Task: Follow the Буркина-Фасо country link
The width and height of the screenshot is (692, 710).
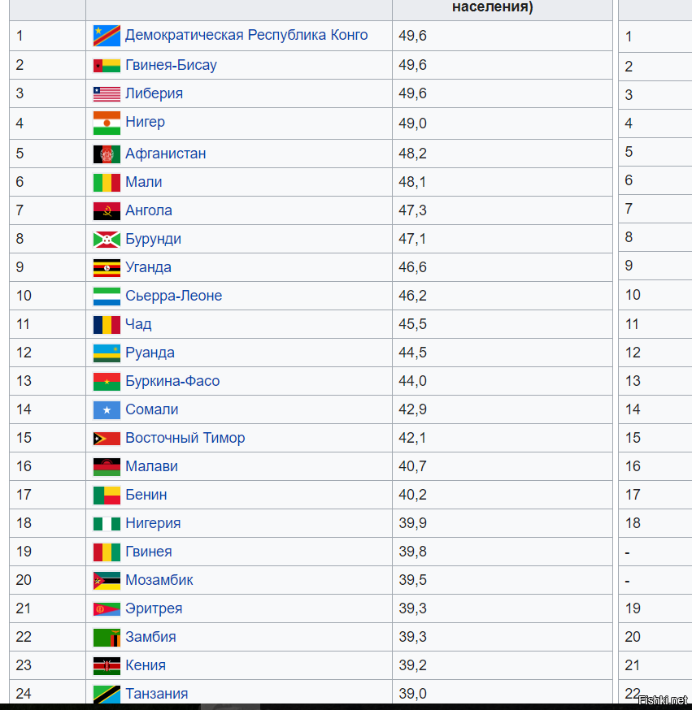Action: click(172, 381)
